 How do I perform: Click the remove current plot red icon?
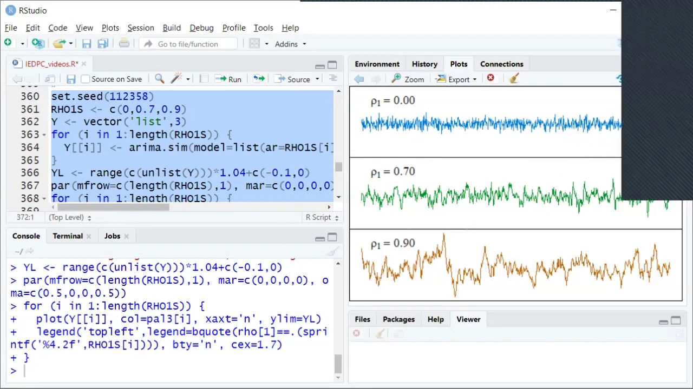491,78
